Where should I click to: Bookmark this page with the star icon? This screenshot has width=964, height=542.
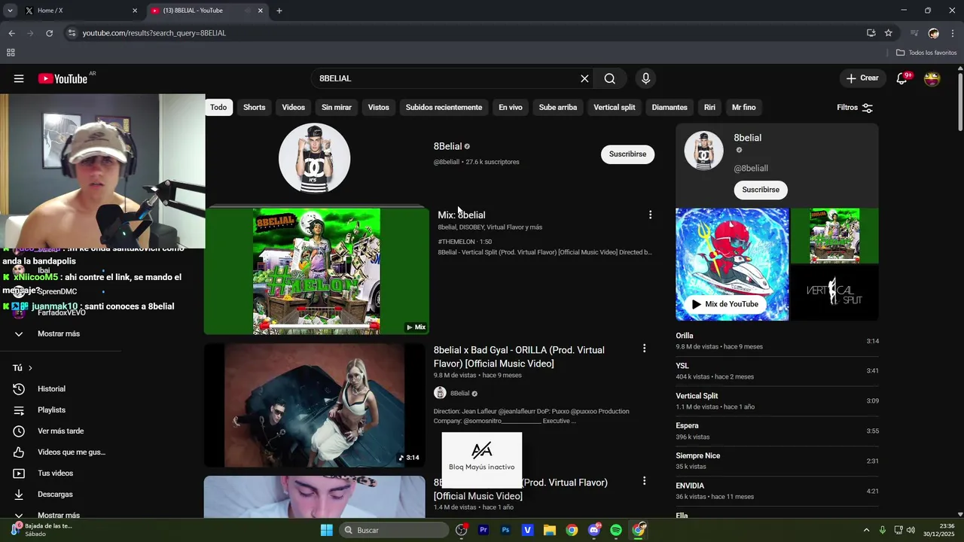tap(889, 33)
